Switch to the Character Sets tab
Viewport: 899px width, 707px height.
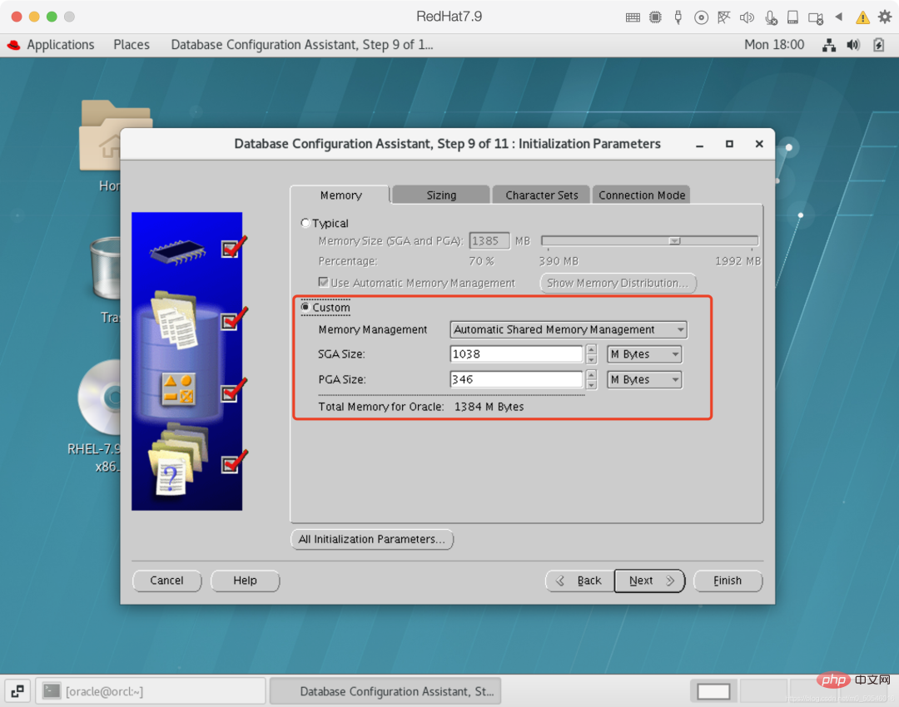click(x=541, y=195)
